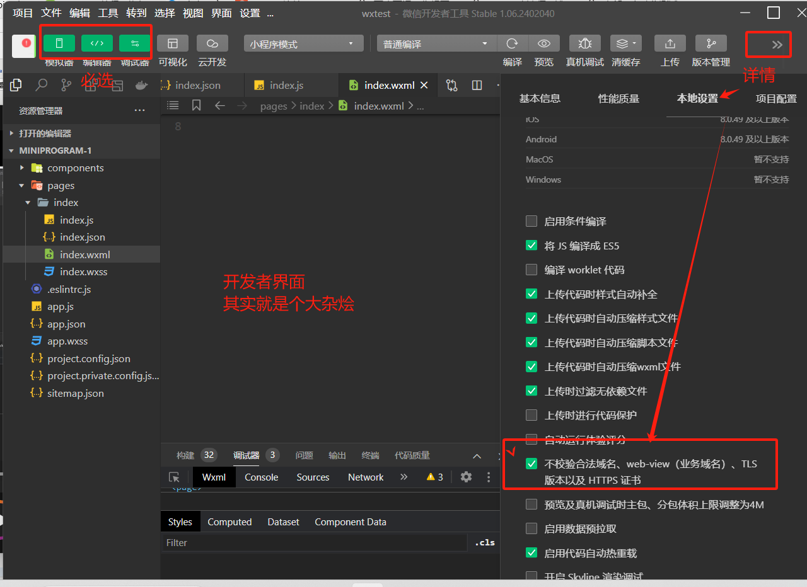
Task: Click the compare changes icon beside editor tabs
Action: point(452,85)
